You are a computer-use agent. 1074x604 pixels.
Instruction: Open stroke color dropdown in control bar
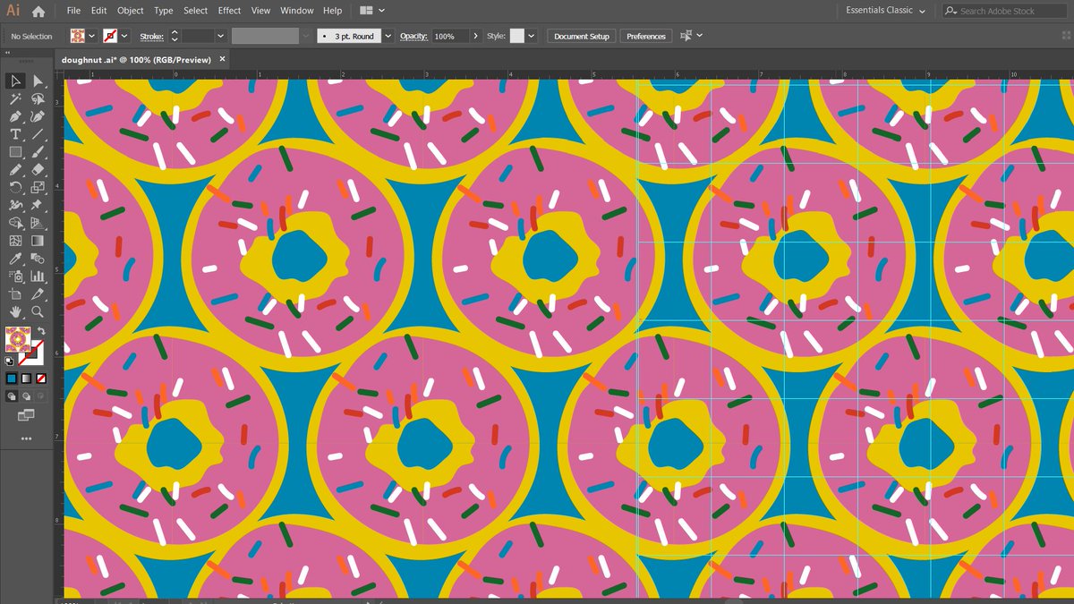tap(124, 36)
